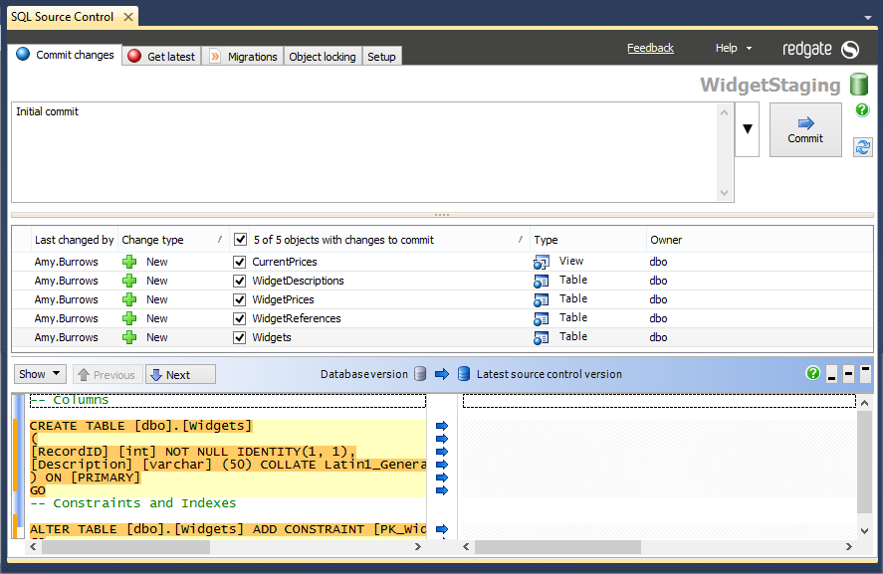Viewport: 883px width, 574px height.
Task: Click the Commit button
Action: tap(805, 129)
